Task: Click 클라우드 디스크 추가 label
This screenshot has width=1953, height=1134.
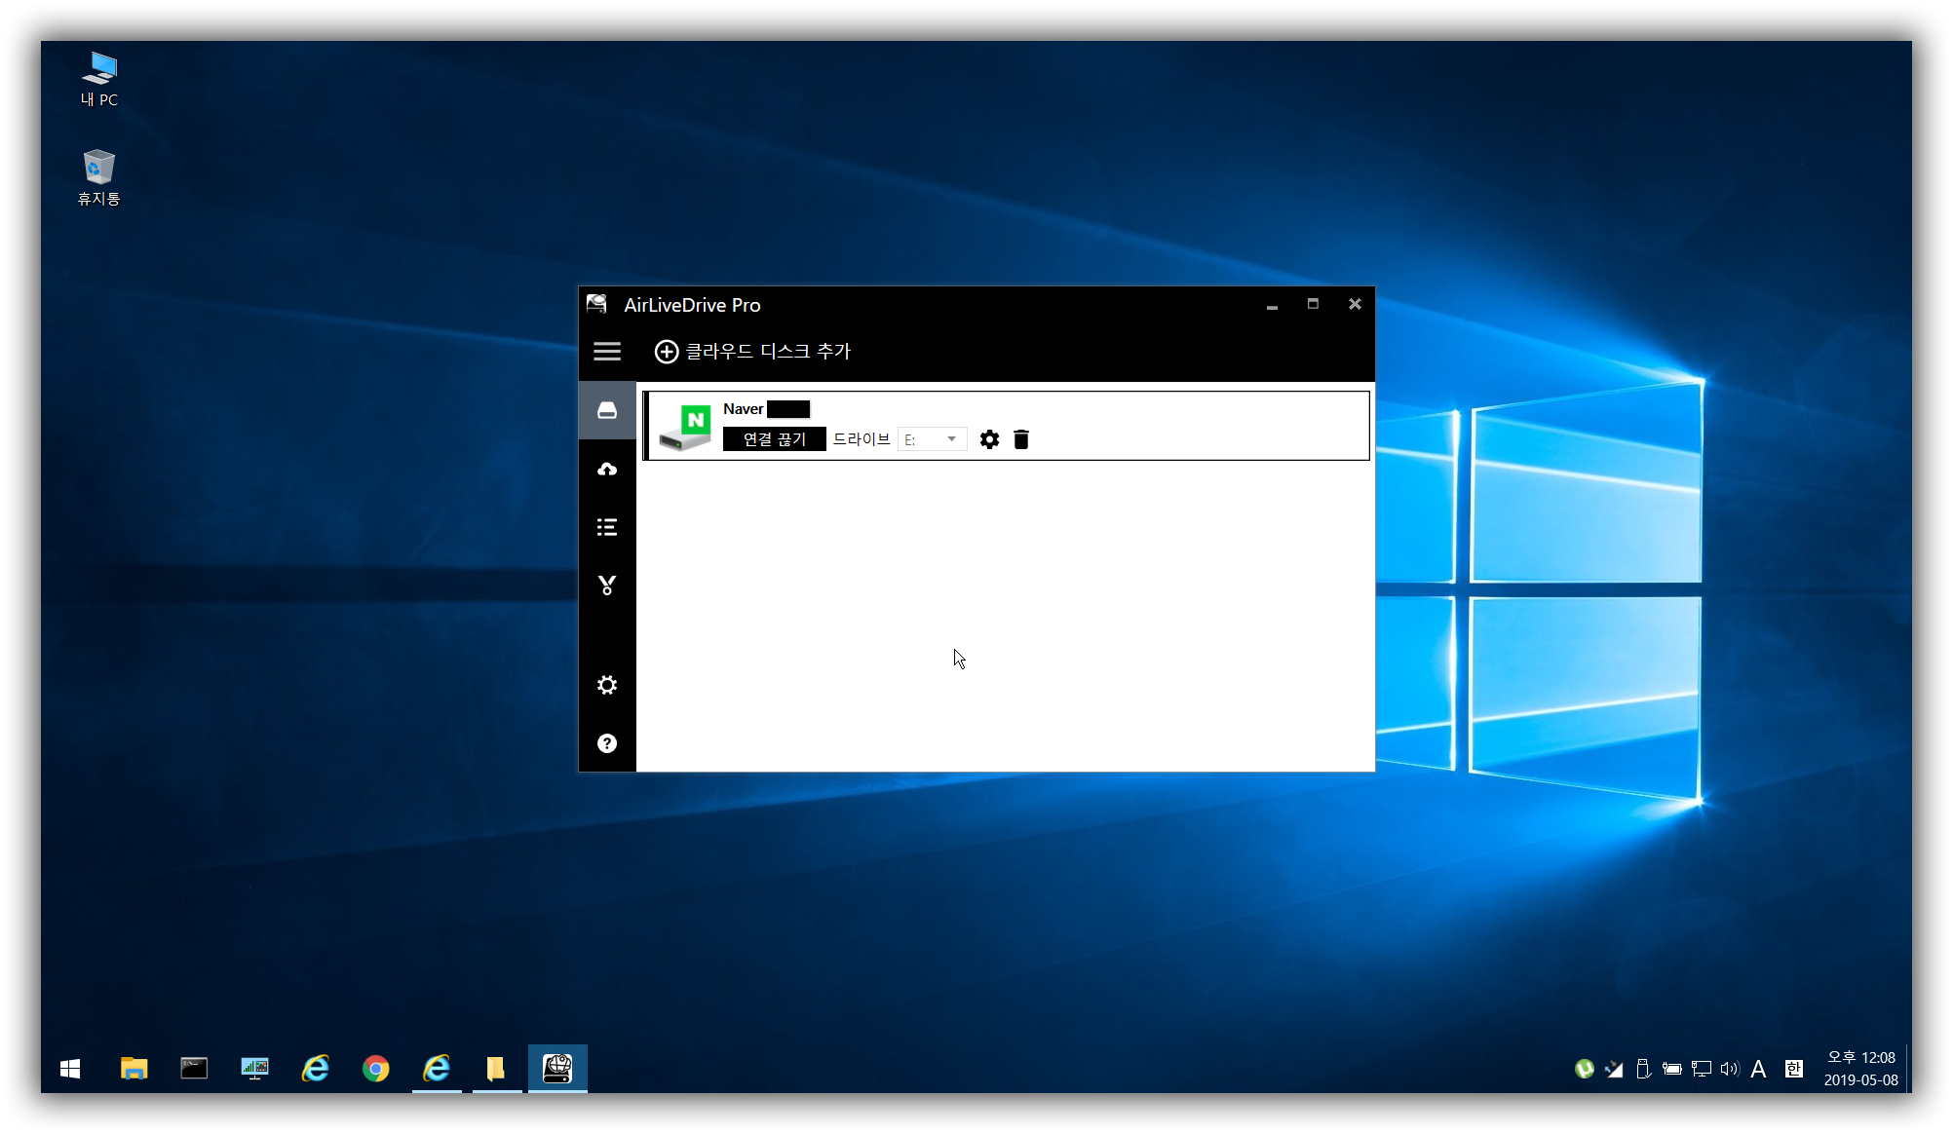Action: tap(768, 352)
